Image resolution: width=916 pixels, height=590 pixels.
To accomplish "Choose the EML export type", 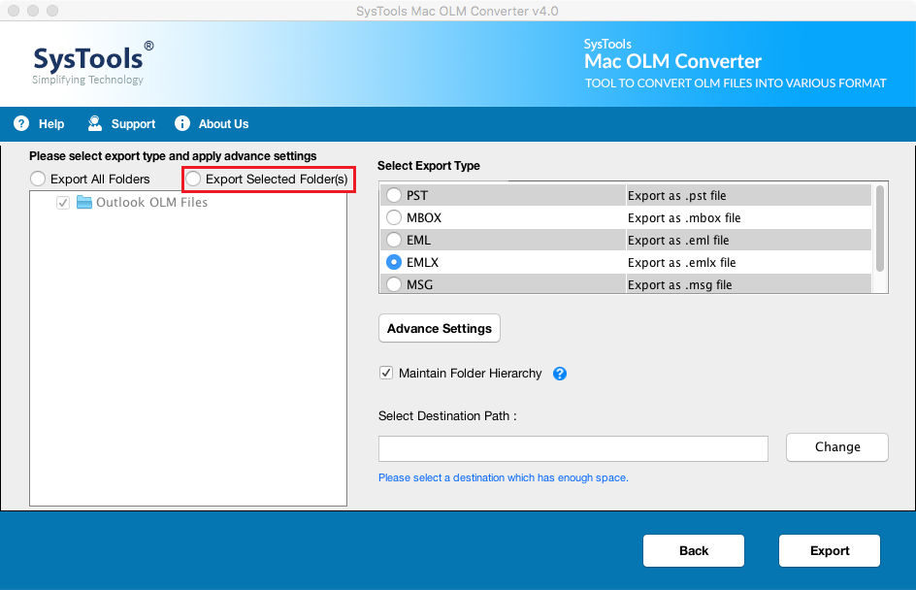I will click(x=394, y=240).
